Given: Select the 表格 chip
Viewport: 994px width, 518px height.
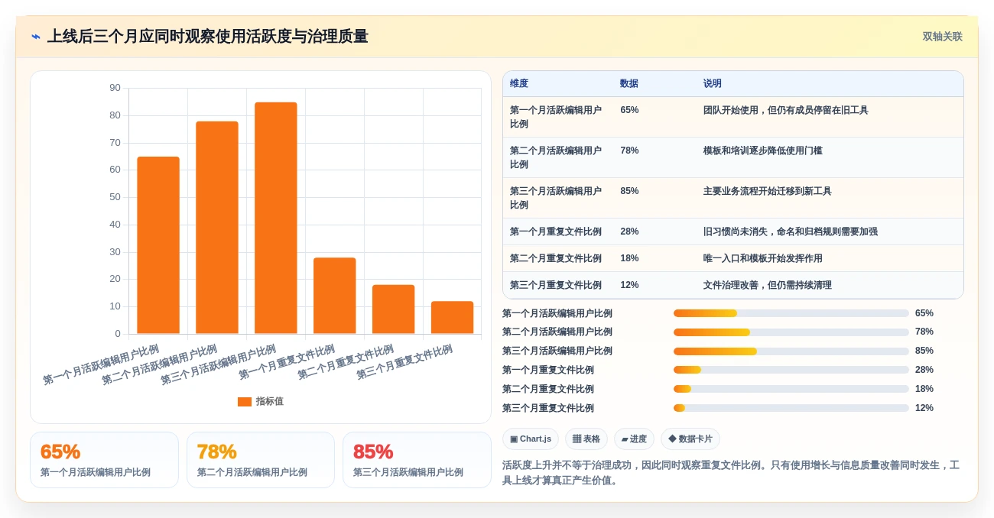Looking at the screenshot, I should (586, 439).
